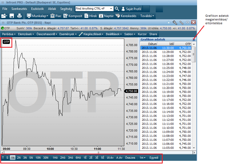Select the 11:29:00 data row
The width and height of the screenshot is (232, 168).
pos(166,52)
